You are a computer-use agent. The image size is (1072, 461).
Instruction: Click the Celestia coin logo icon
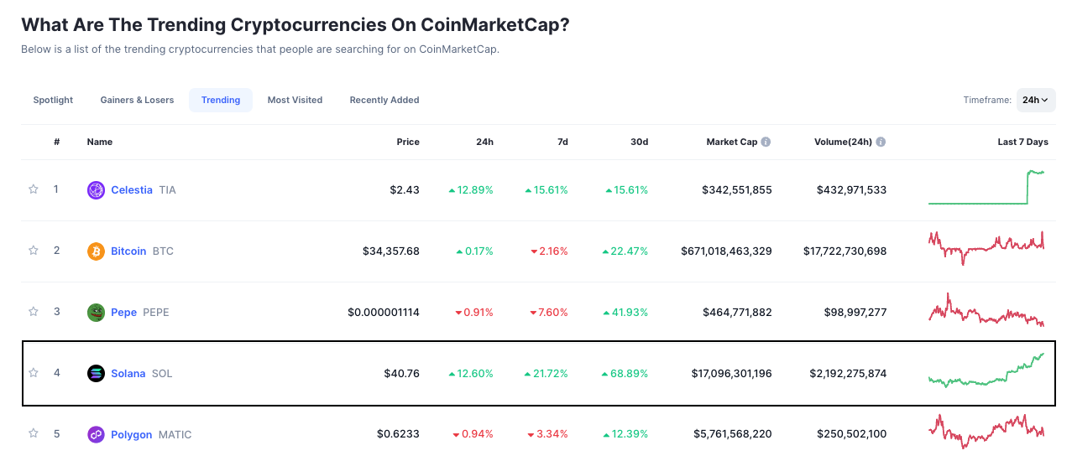click(x=96, y=190)
